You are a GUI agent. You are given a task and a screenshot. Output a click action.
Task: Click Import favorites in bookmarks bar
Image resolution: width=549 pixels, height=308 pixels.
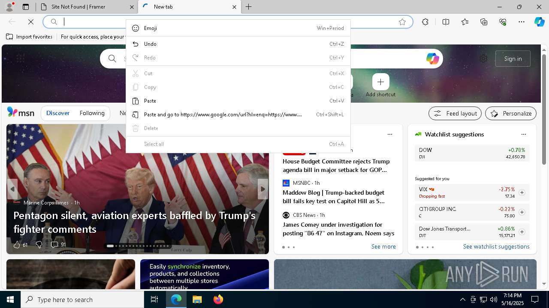pyautogui.click(x=29, y=37)
